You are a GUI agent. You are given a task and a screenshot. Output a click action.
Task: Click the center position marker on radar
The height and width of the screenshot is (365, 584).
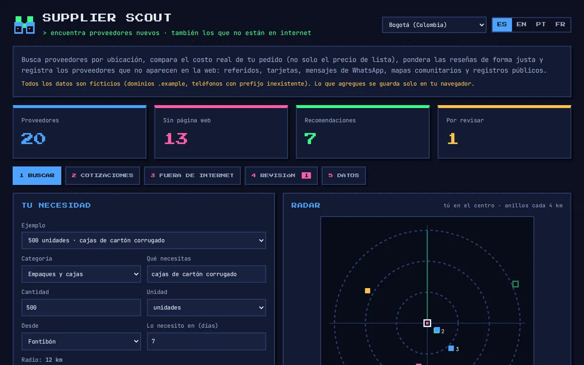tap(427, 323)
